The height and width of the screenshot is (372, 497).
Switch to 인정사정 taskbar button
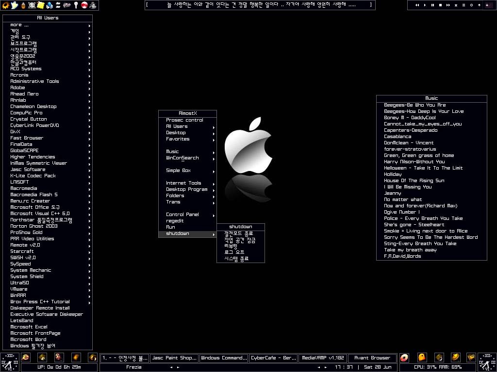click(125, 358)
